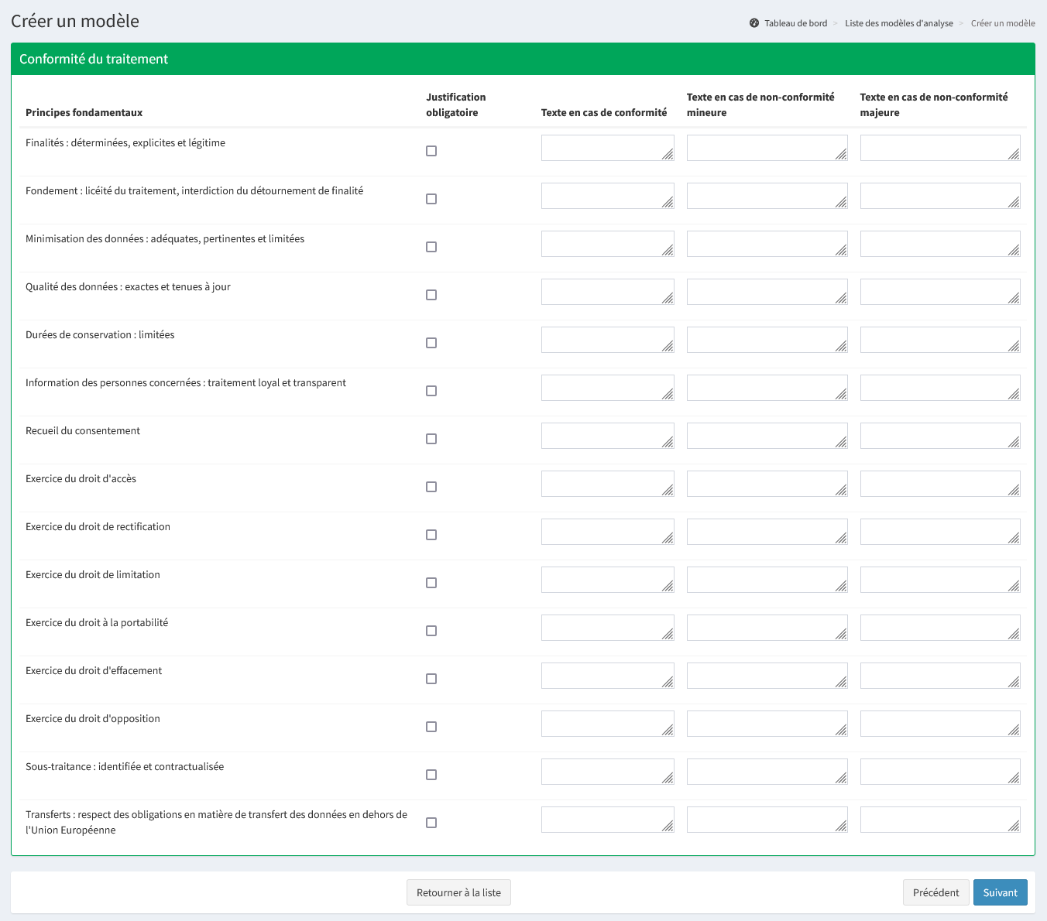
Task: Select conformity text box for Exercice du droit d'accès
Action: (x=606, y=484)
